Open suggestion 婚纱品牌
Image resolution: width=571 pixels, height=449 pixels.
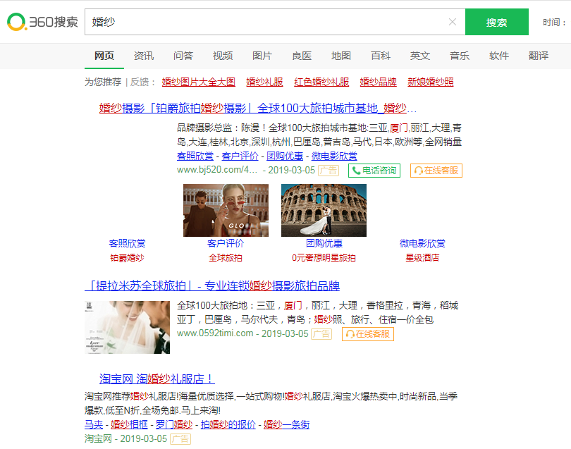click(x=378, y=82)
